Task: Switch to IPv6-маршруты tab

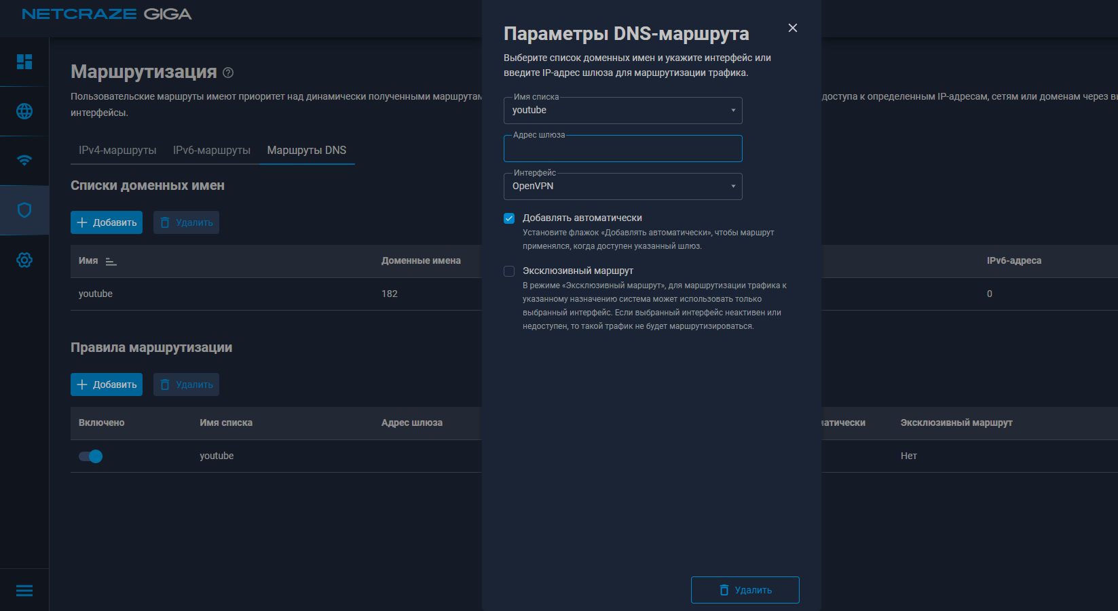Action: (x=212, y=150)
